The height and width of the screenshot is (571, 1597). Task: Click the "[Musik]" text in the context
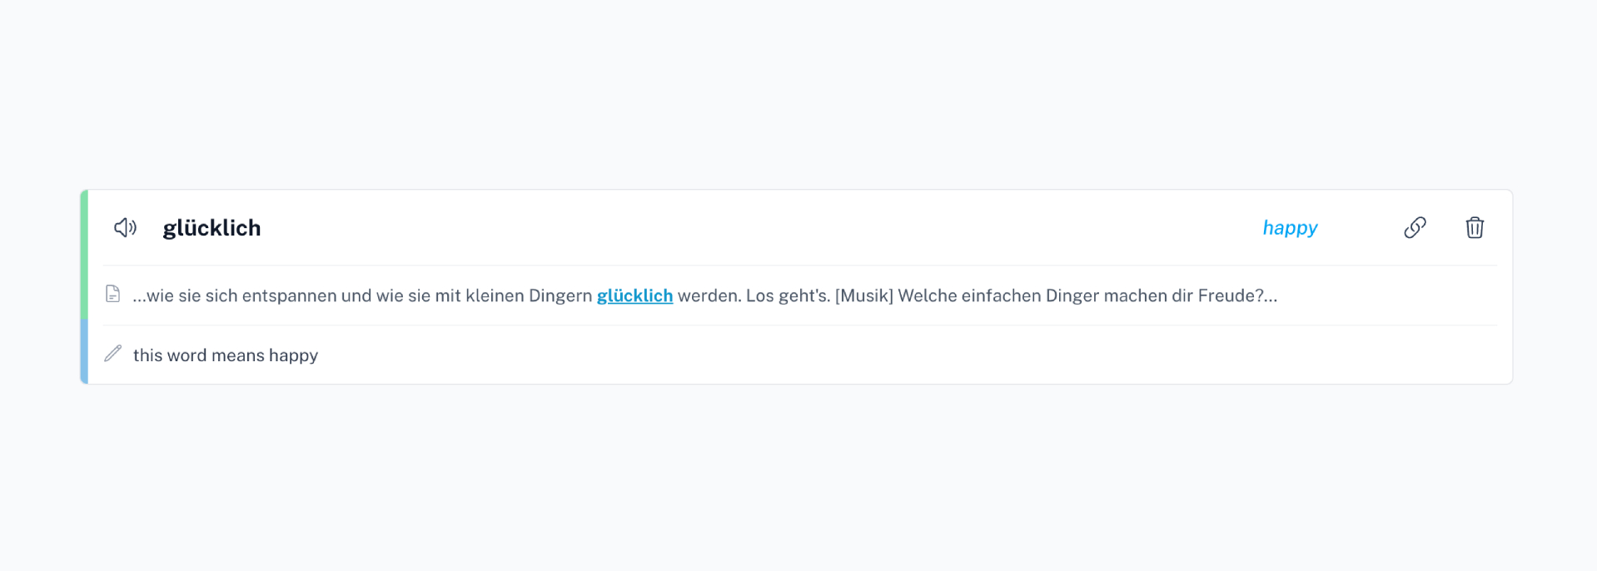(863, 295)
